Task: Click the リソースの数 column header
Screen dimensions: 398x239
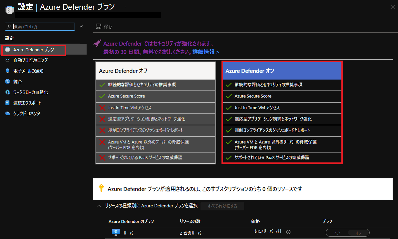Action: 190,221
